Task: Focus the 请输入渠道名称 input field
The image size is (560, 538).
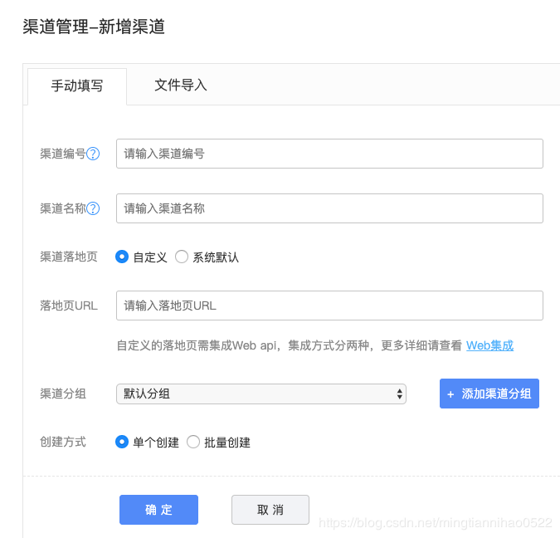Action: (329, 208)
